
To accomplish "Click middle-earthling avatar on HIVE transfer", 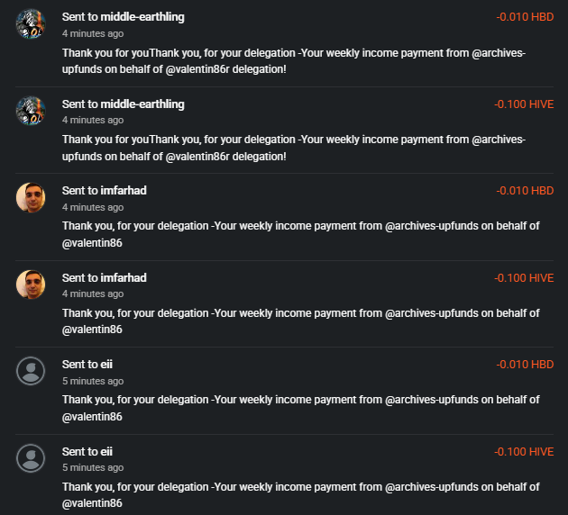I will 31,111.
